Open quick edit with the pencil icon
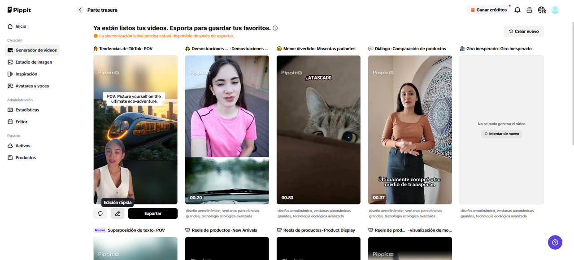This screenshot has height=260, width=574. pyautogui.click(x=117, y=213)
